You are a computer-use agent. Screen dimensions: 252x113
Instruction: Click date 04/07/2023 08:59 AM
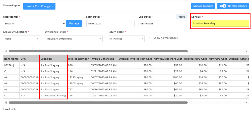[104, 77]
